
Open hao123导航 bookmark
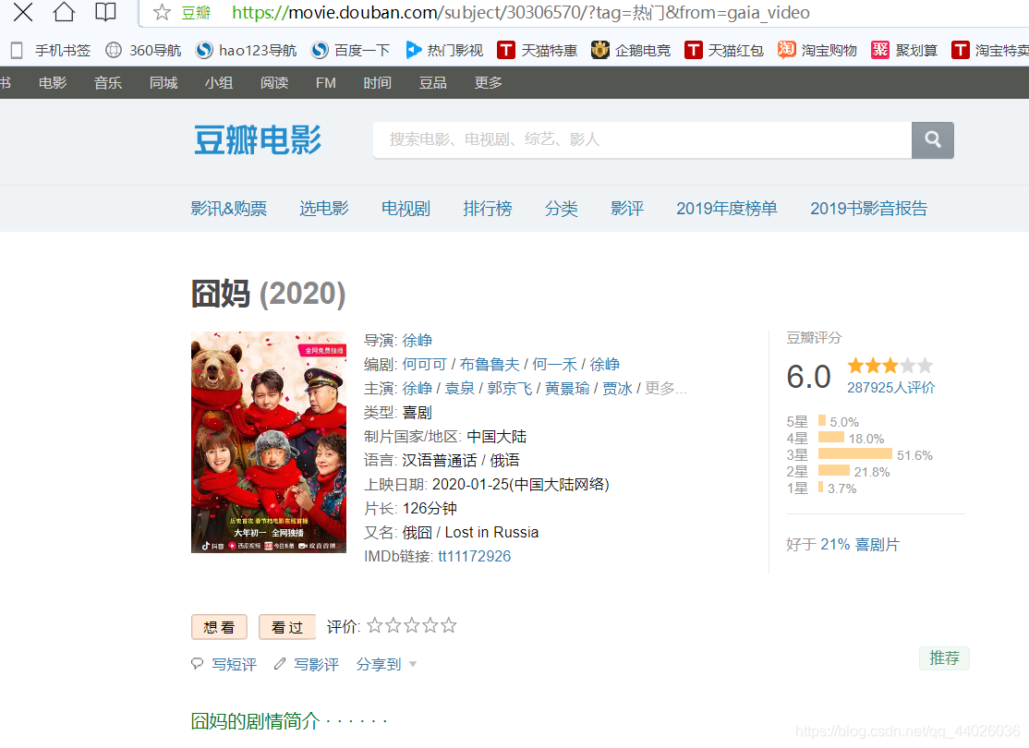[x=246, y=51]
